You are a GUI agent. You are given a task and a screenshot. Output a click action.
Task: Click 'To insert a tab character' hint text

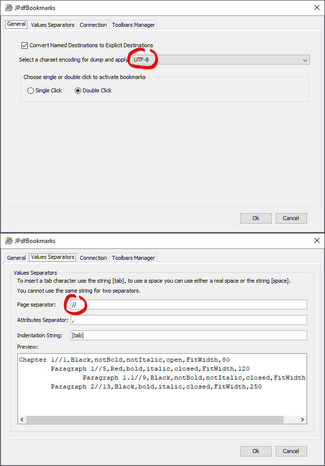click(x=154, y=281)
